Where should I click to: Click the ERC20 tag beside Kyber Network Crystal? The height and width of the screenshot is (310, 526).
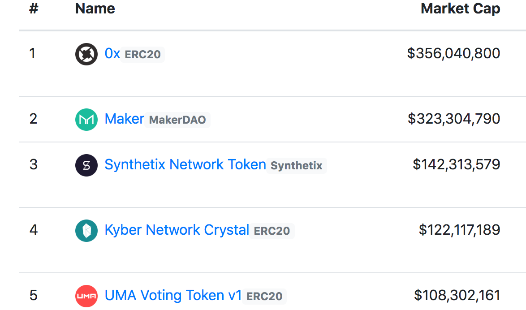coord(272,231)
